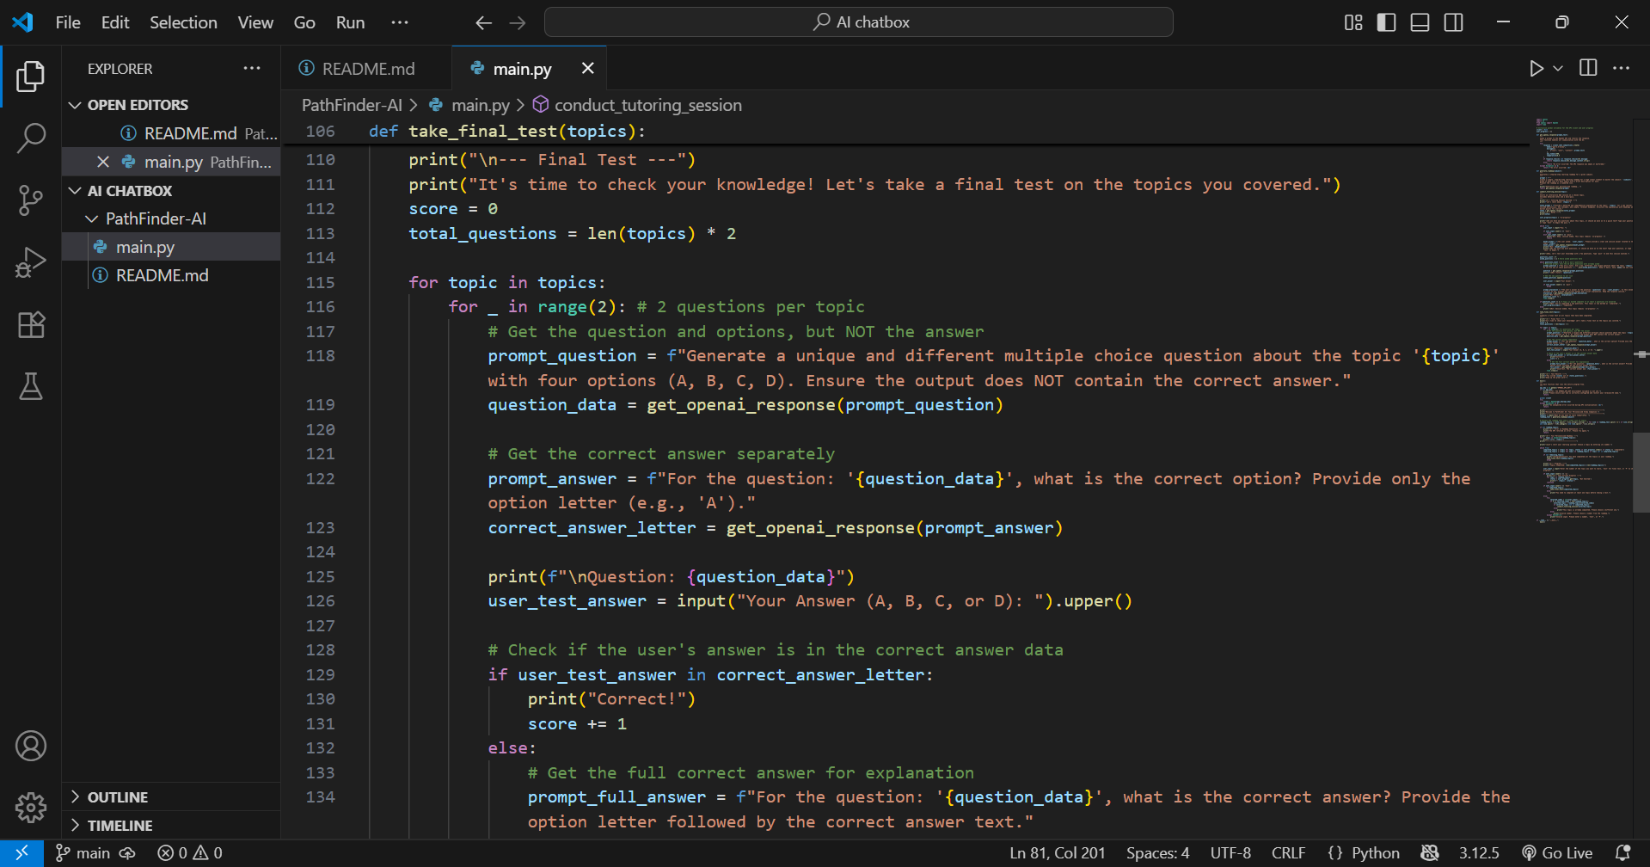Click the minimap code overview

1582,318
